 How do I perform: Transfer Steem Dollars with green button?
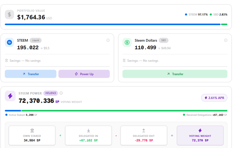click(175, 74)
